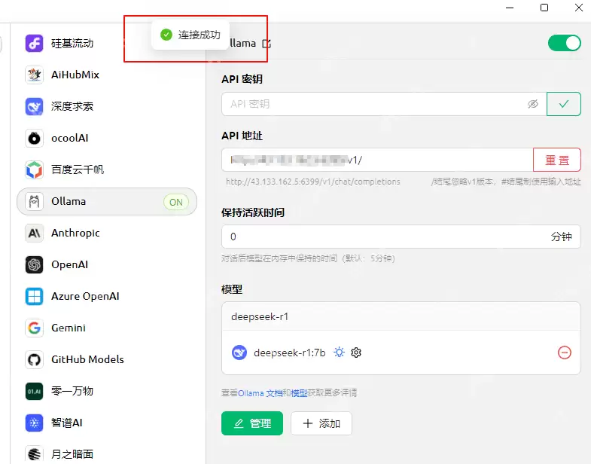Open the Ollama external link icon in the header
This screenshot has width=591, height=464.
(267, 44)
